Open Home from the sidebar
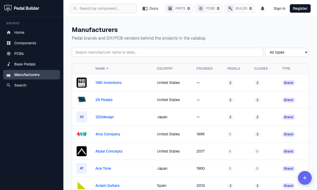Screen dimensions: 317x190 click(x=31, y=32)
